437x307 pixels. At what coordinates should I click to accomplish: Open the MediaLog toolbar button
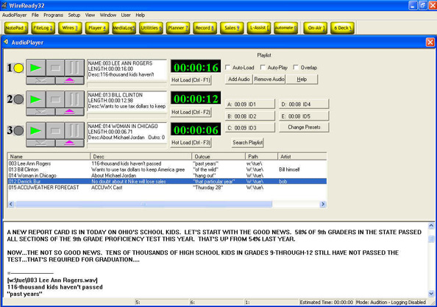click(124, 28)
